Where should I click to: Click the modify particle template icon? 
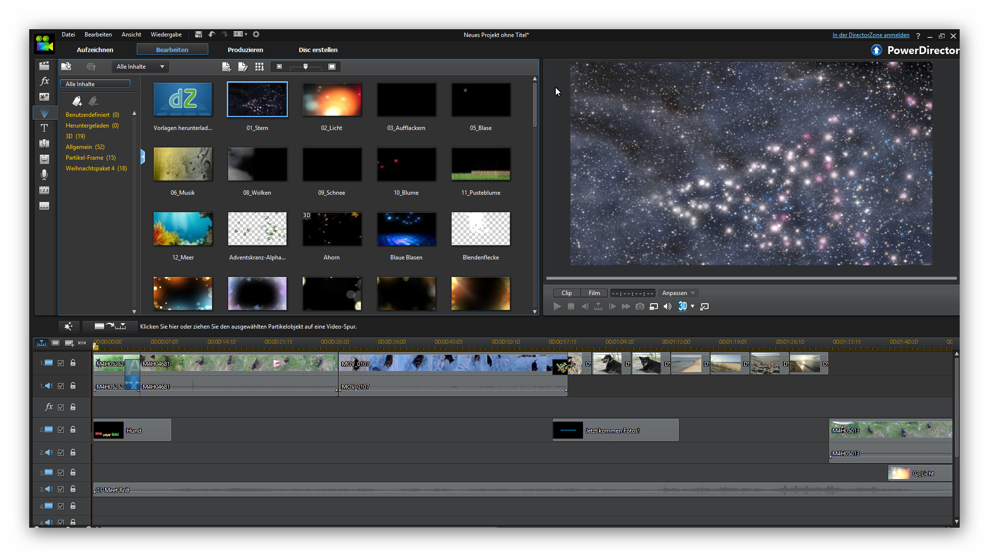pyautogui.click(x=242, y=67)
